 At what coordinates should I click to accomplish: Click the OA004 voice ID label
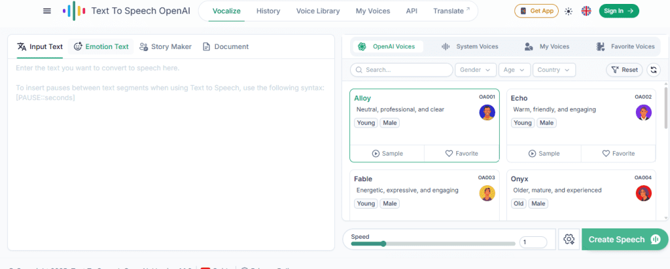pos(643,178)
